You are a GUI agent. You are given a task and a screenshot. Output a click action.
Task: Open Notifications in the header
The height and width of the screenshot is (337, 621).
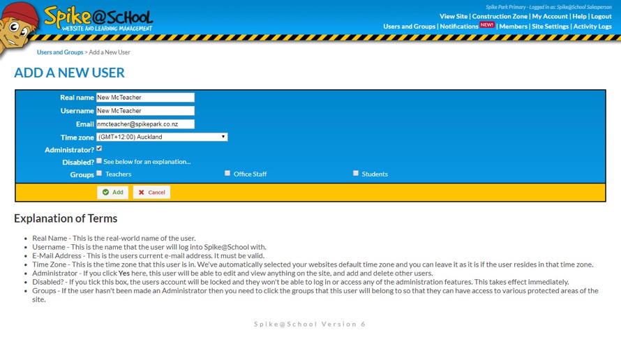459,26
